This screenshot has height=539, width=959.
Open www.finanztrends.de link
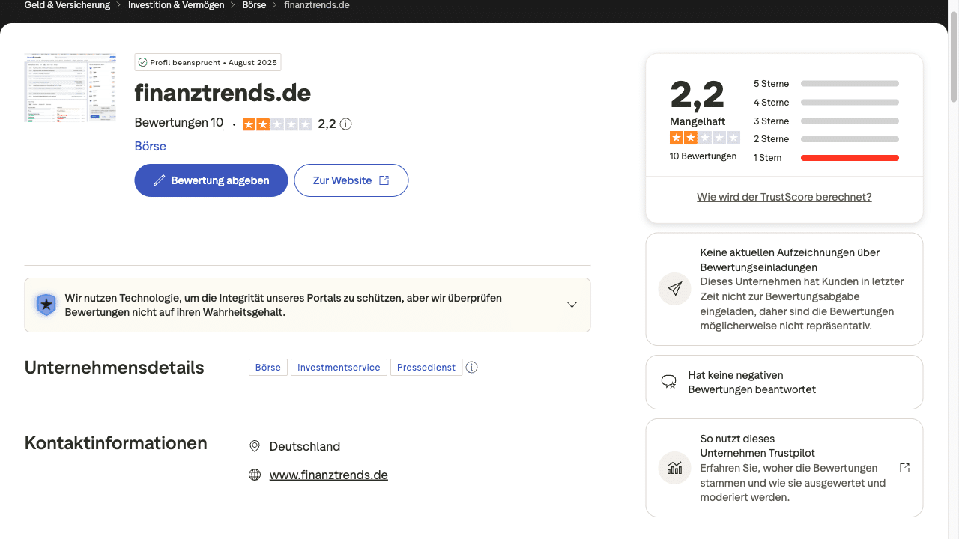pyautogui.click(x=329, y=475)
